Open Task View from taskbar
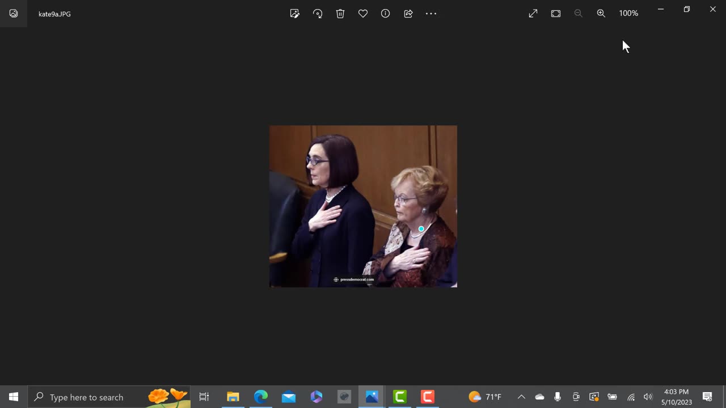This screenshot has width=726, height=408. [x=204, y=397]
